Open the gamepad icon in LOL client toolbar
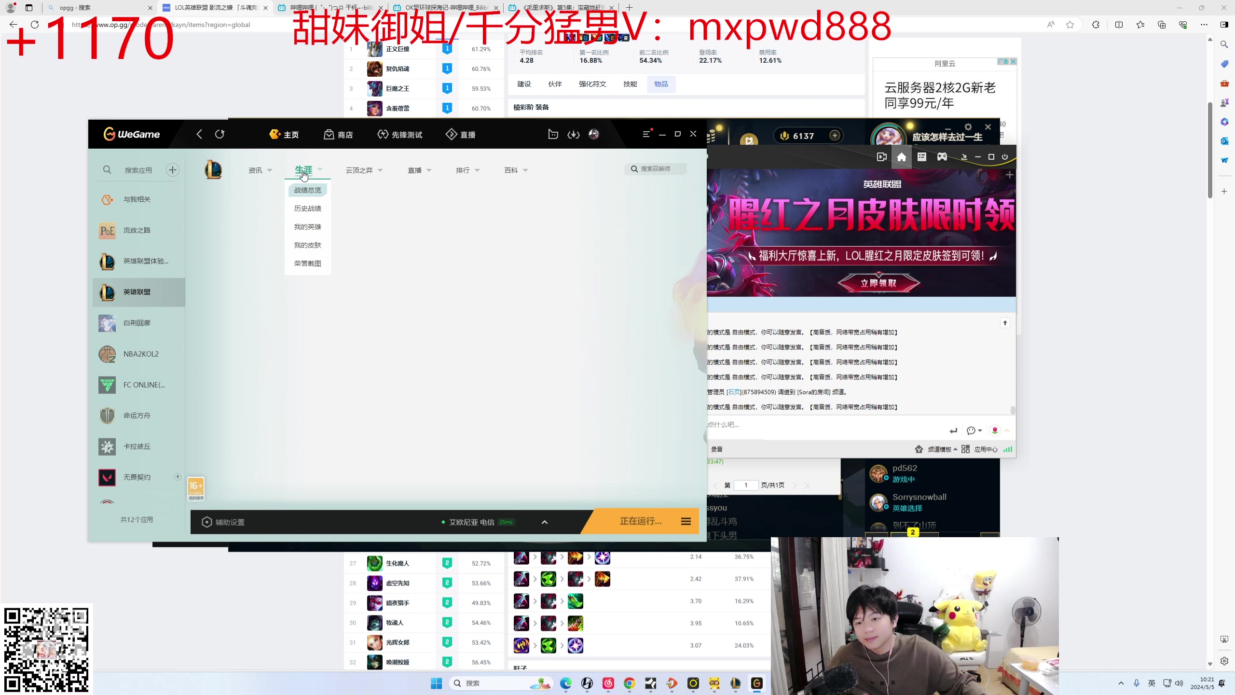 pos(942,157)
